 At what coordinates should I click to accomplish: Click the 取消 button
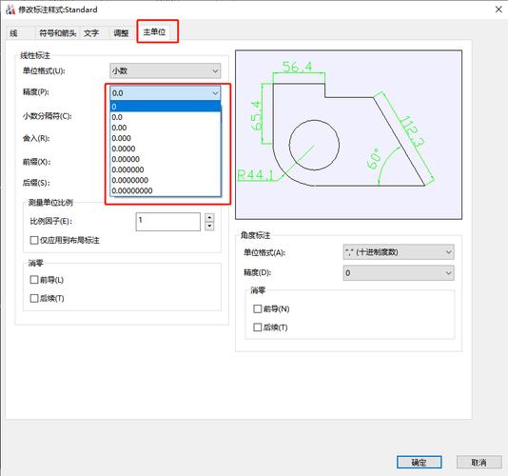479,462
